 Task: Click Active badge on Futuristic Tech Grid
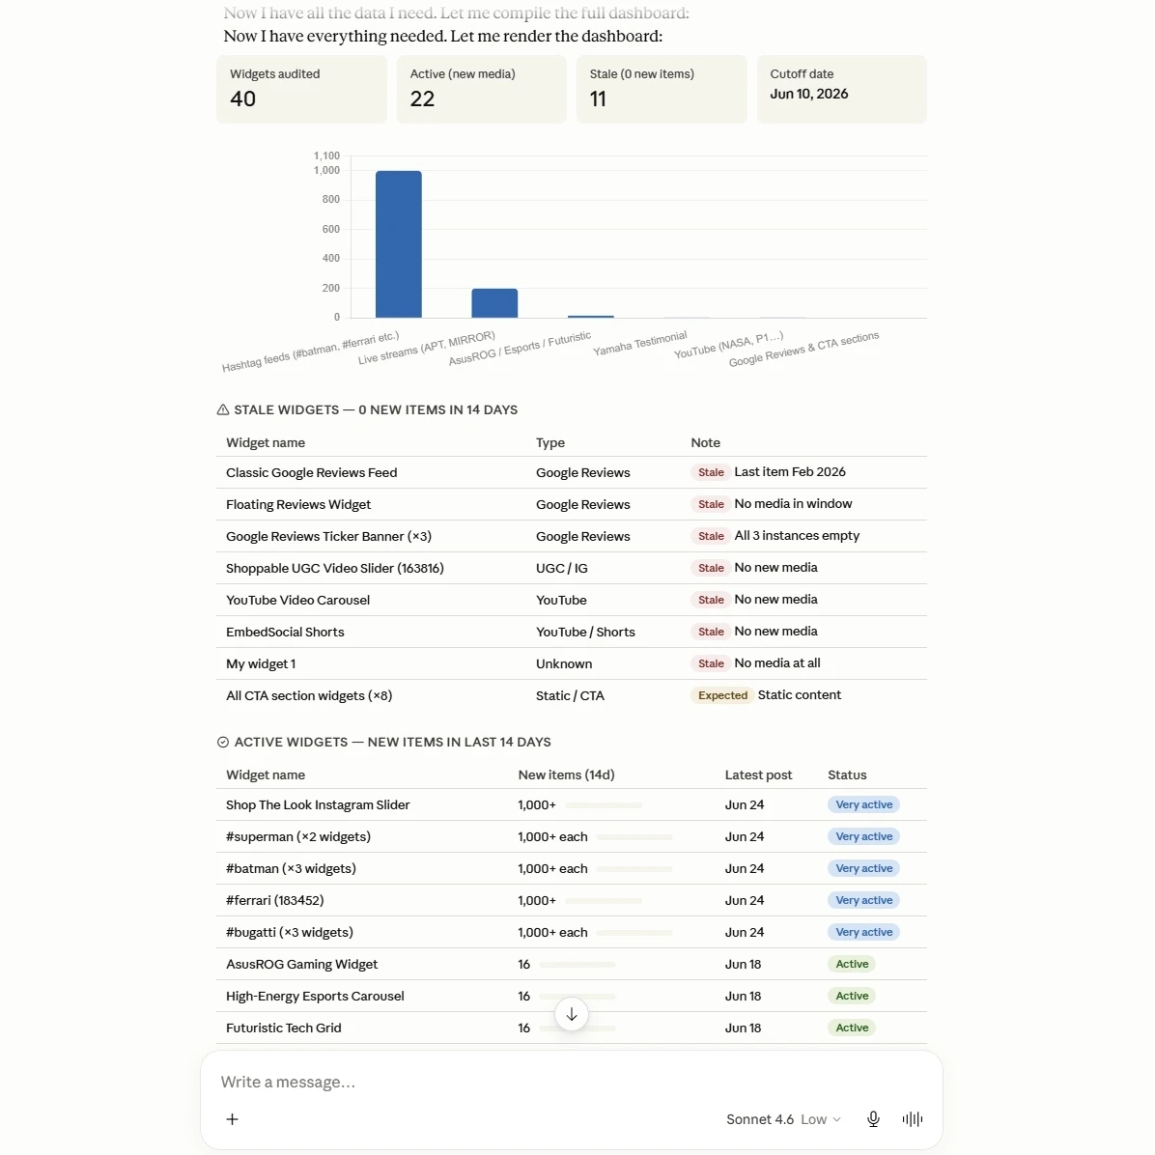click(x=852, y=1028)
